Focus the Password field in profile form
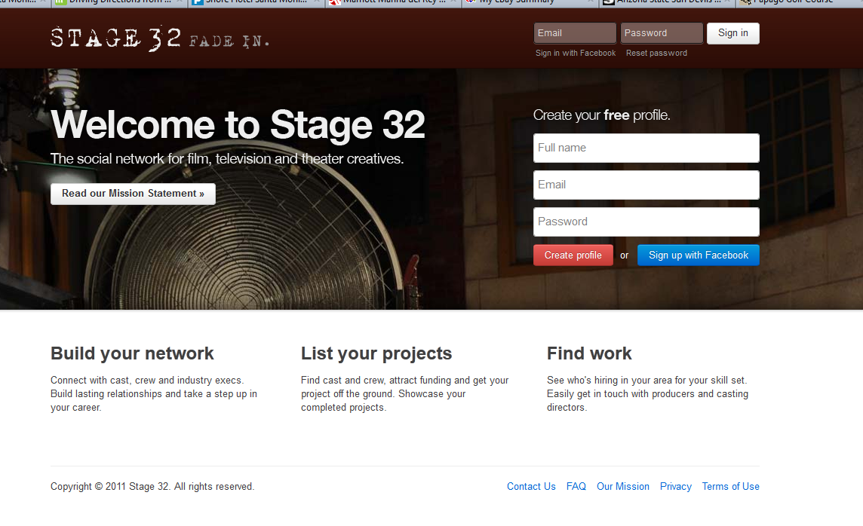 point(646,222)
